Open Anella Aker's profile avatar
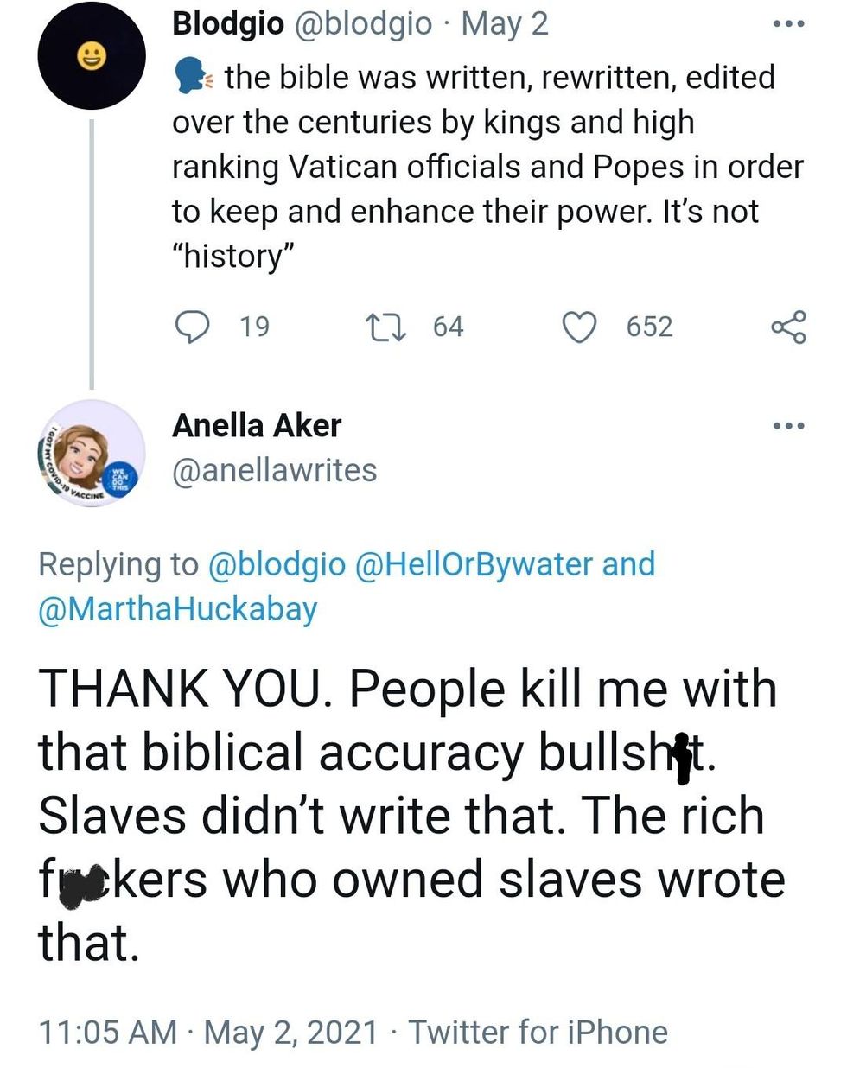This screenshot has width=847, height=1068. coord(92,455)
